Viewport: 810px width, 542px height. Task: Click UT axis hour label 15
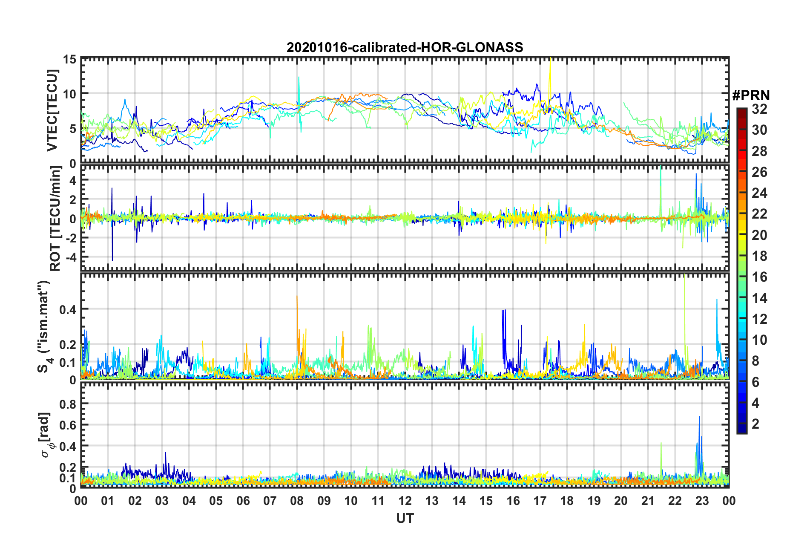tap(486, 501)
